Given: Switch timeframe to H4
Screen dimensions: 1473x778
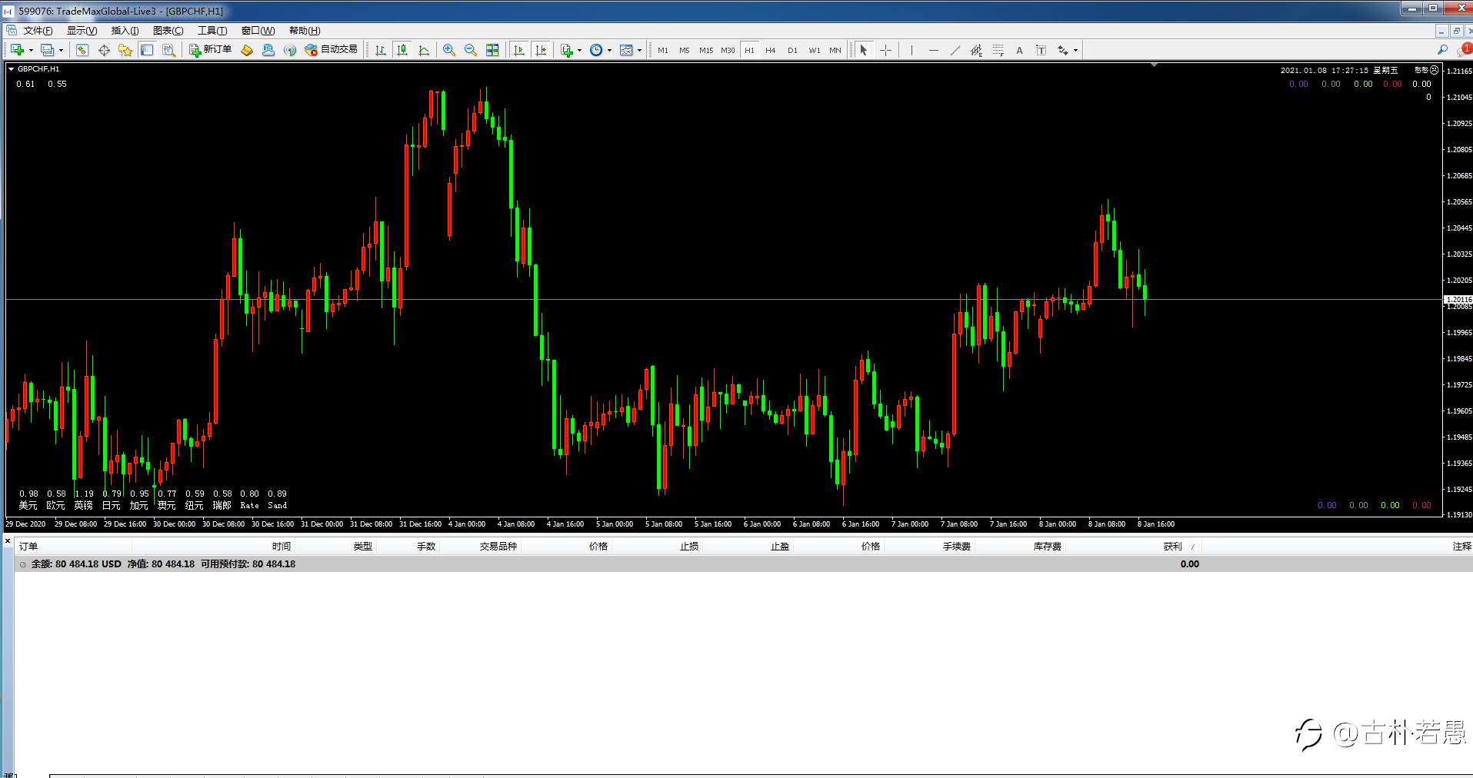Looking at the screenshot, I should [x=771, y=50].
